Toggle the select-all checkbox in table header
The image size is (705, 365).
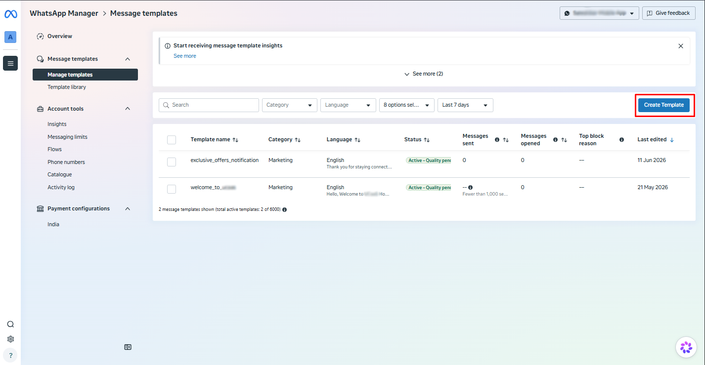click(172, 140)
